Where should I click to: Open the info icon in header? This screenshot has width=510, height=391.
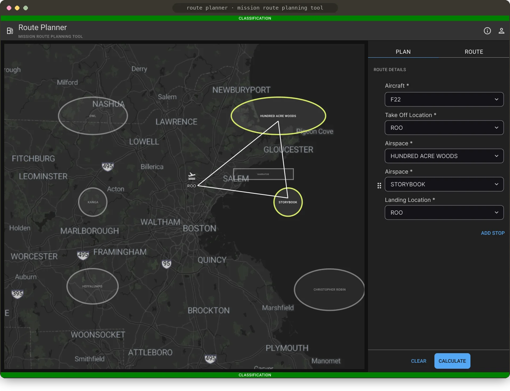click(x=487, y=31)
